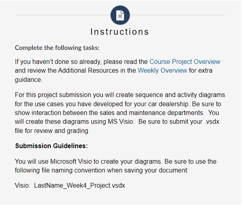Click the divider line right of document icon
The height and width of the screenshot is (206, 242).
(177, 15)
